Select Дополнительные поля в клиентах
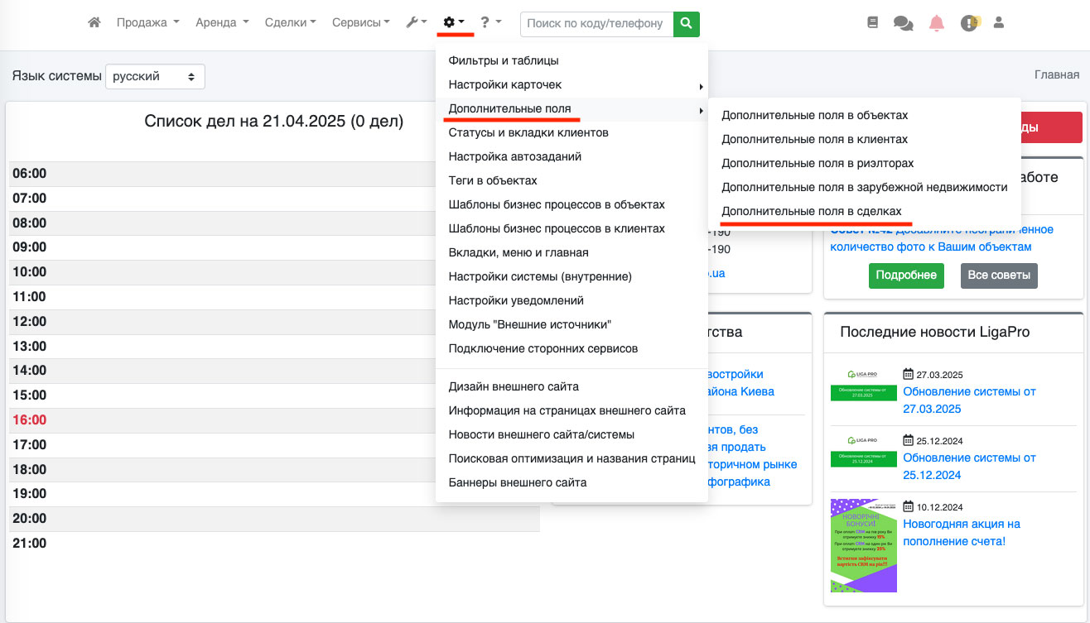 pos(814,139)
